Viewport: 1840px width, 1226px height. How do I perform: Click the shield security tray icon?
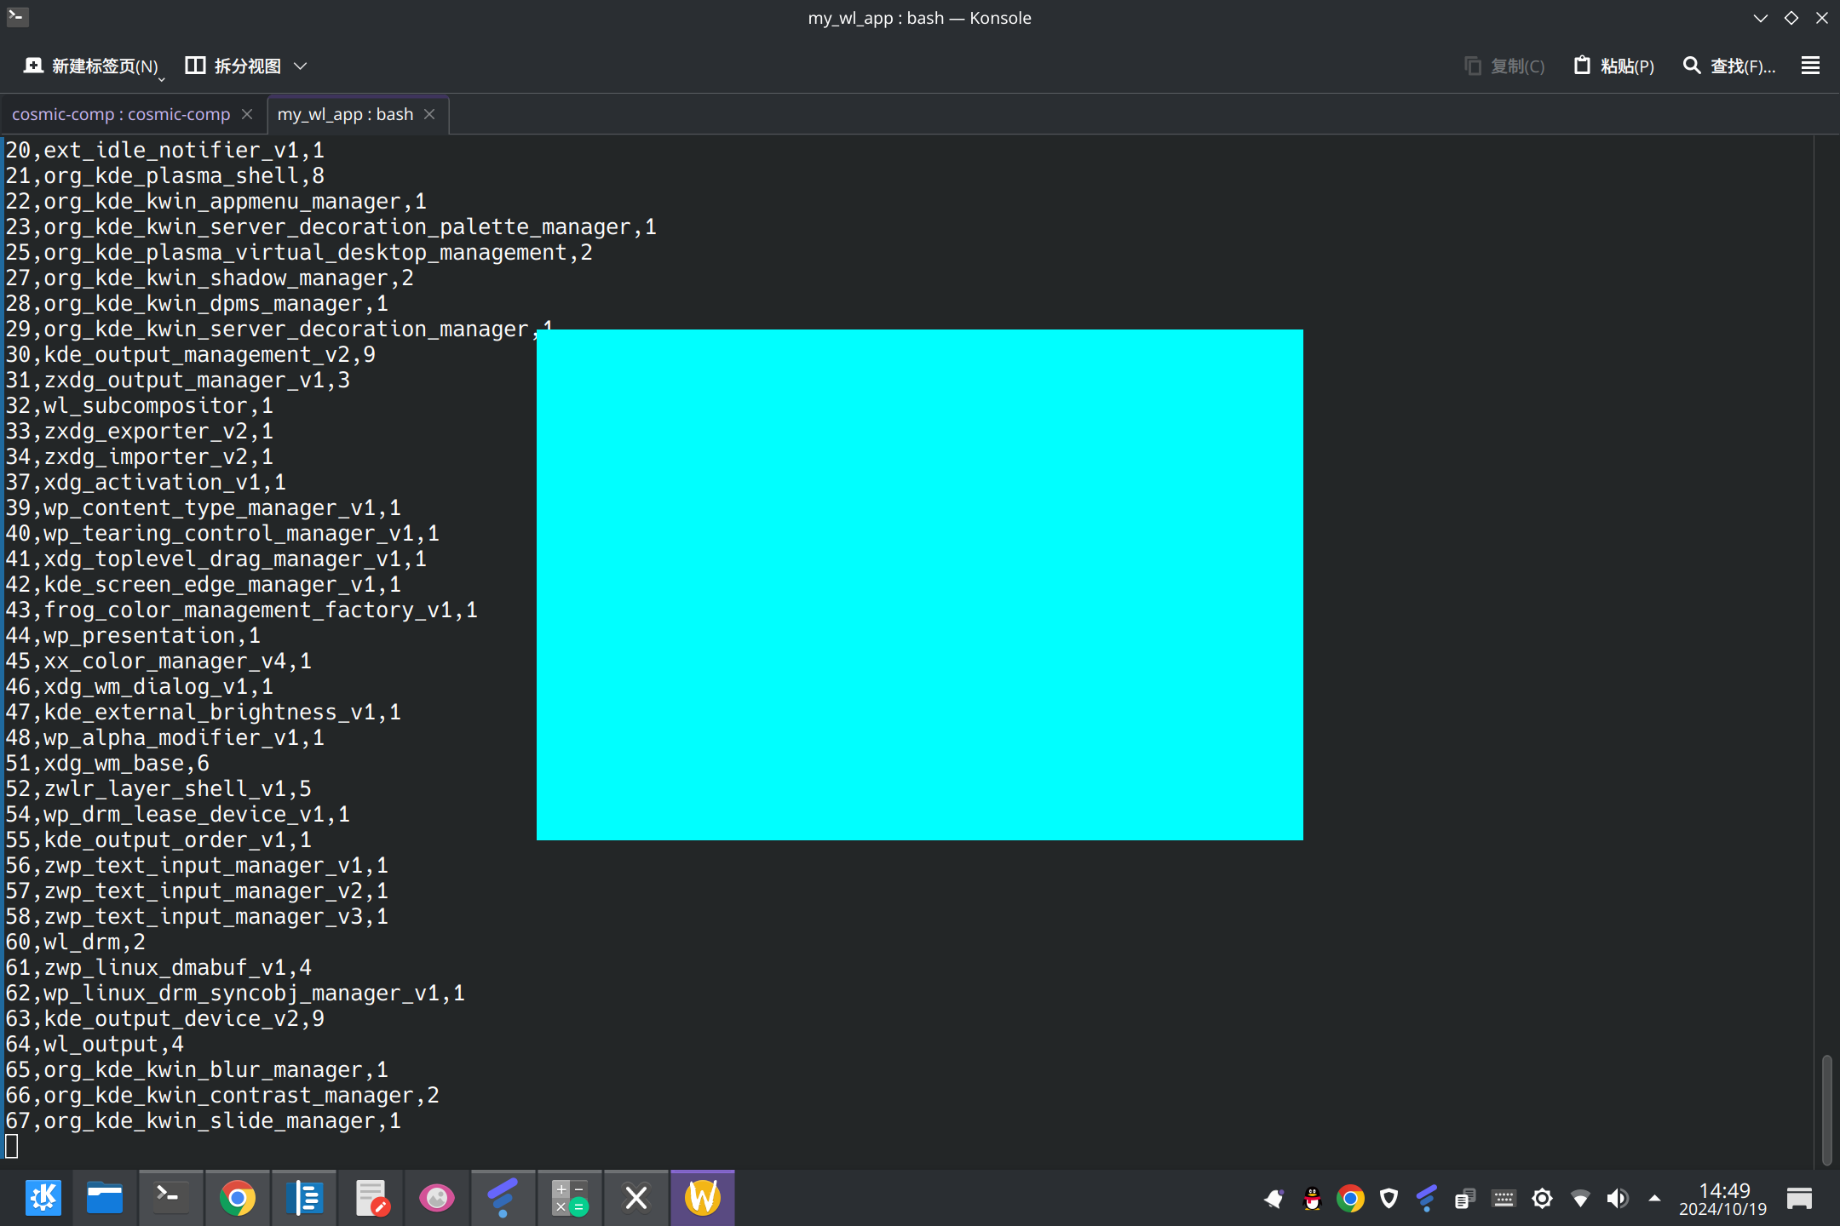pos(1389,1199)
